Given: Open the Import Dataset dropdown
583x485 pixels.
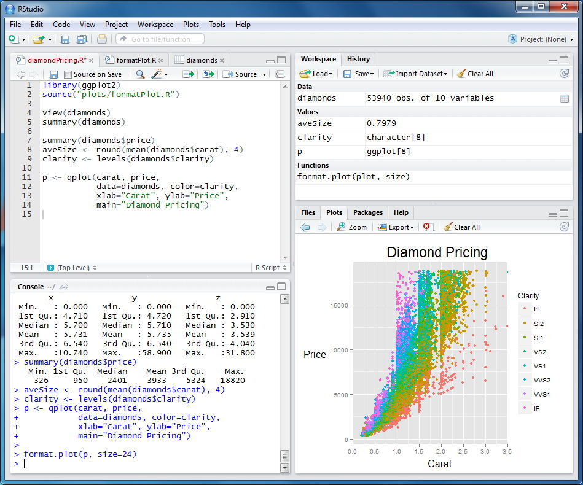Looking at the screenshot, I should tap(415, 73).
